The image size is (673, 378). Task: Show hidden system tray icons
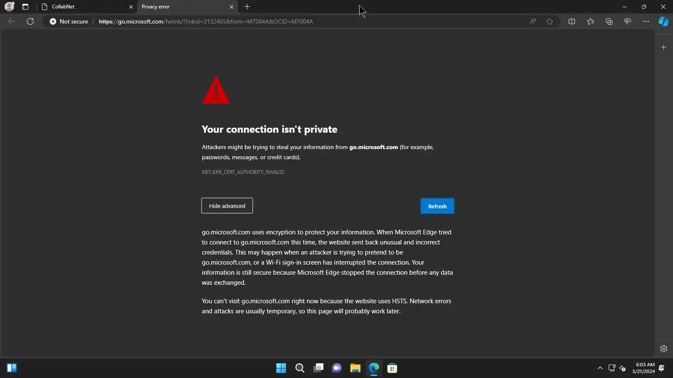(x=600, y=368)
